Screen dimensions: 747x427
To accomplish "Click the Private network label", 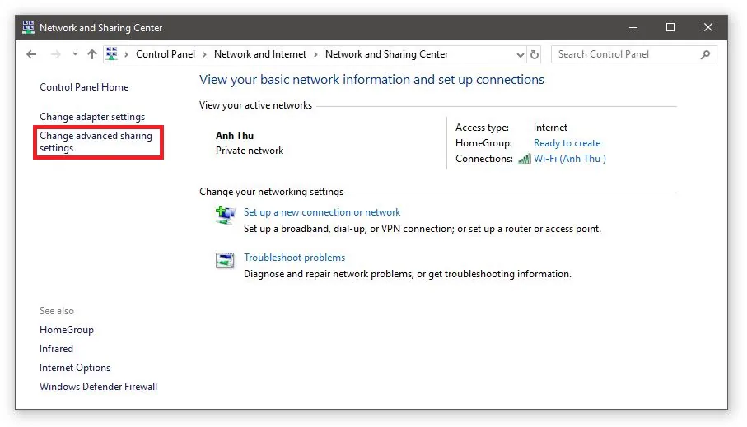I will pyautogui.click(x=250, y=151).
